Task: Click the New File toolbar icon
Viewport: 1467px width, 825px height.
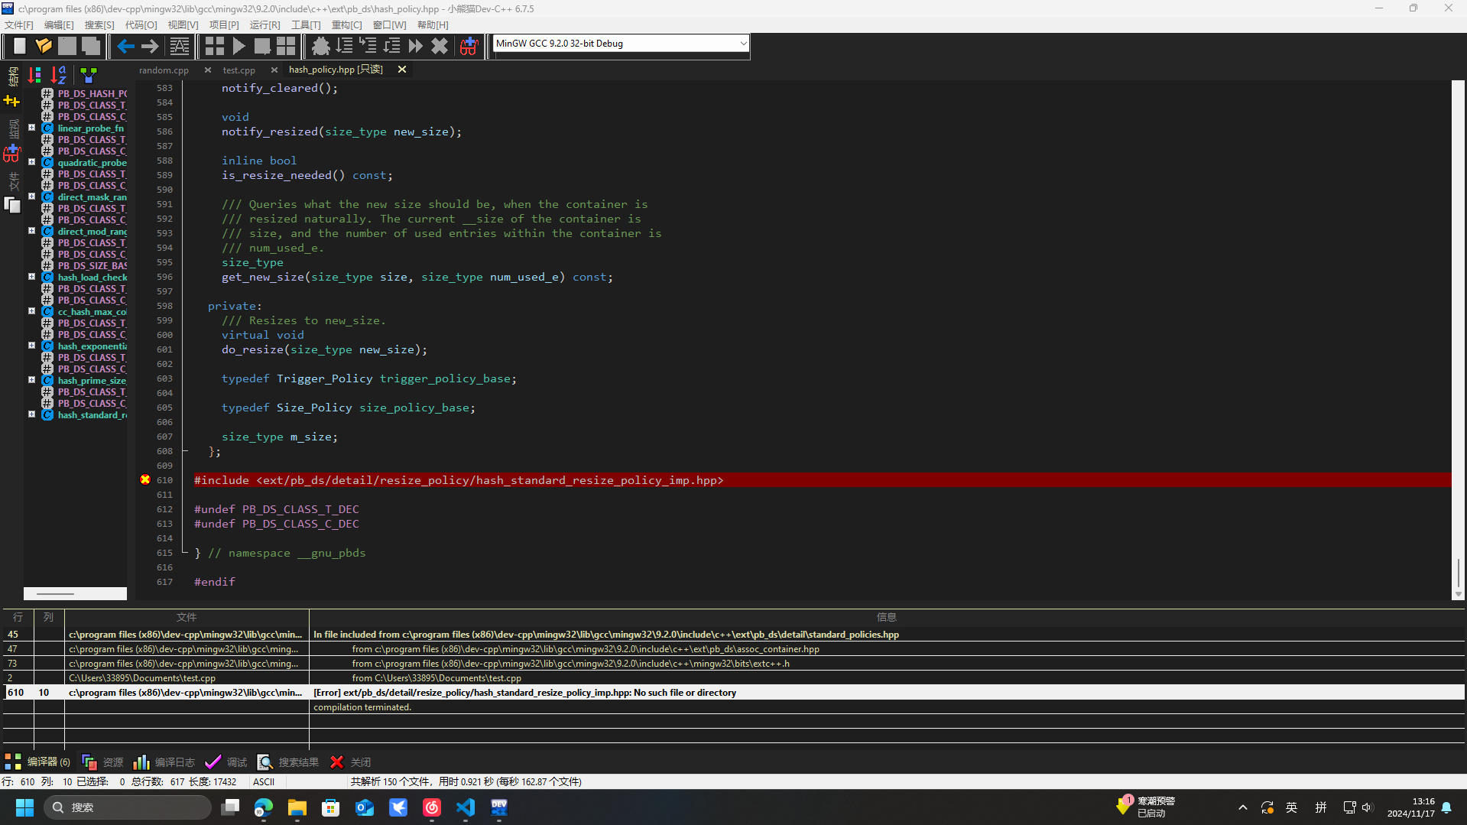Action: [19, 46]
